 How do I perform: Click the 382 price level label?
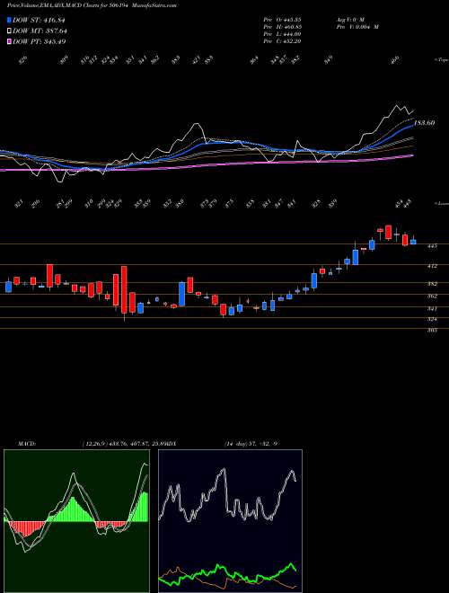point(432,284)
